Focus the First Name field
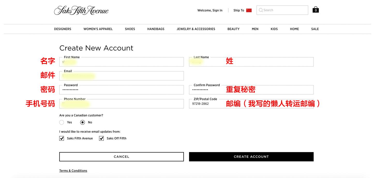This screenshot has height=178, width=375. tap(122, 62)
